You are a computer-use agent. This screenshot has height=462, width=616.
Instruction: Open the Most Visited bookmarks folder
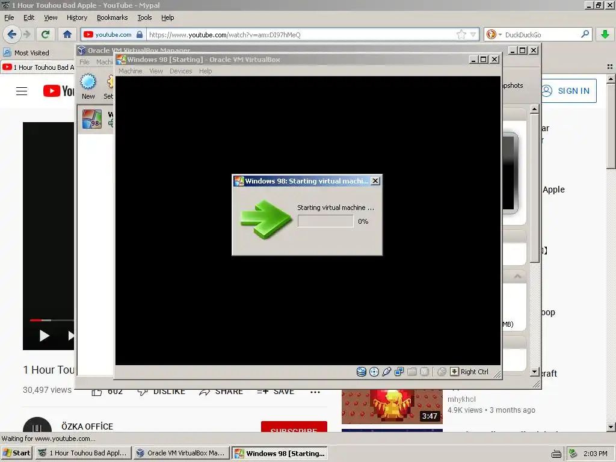26,53
